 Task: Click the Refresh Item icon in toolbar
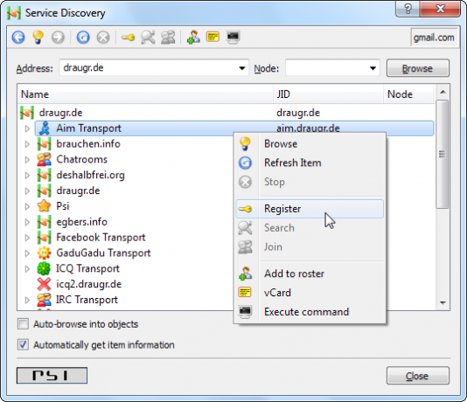click(83, 38)
